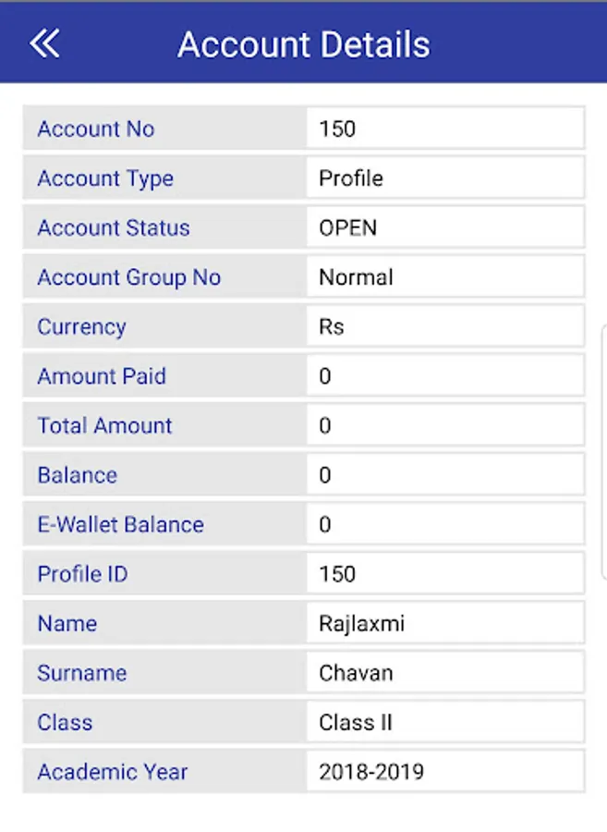Click the Account Type field showing Profile
Image resolution: width=607 pixels, height=832 pixels.
point(445,177)
